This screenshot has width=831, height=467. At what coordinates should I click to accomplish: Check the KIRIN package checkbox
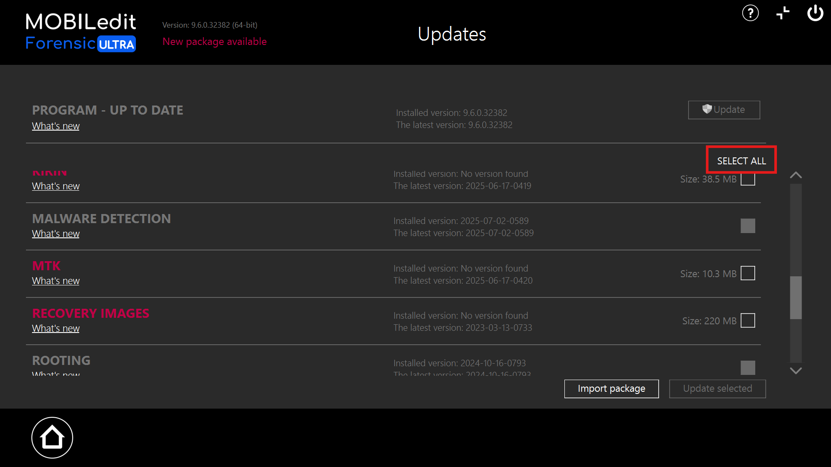click(x=748, y=179)
